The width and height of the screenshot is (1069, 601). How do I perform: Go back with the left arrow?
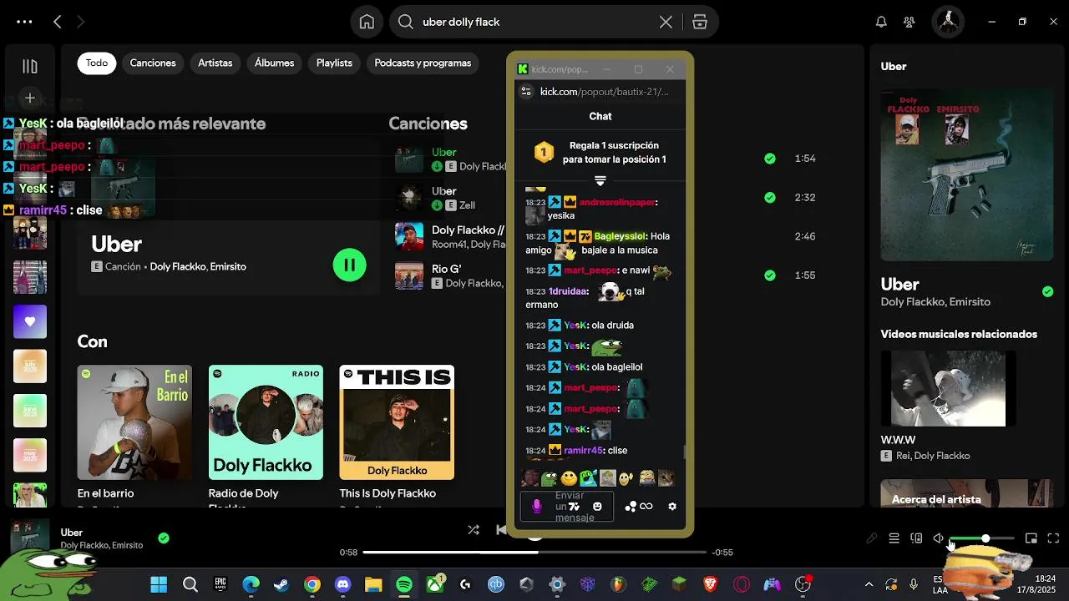click(57, 22)
